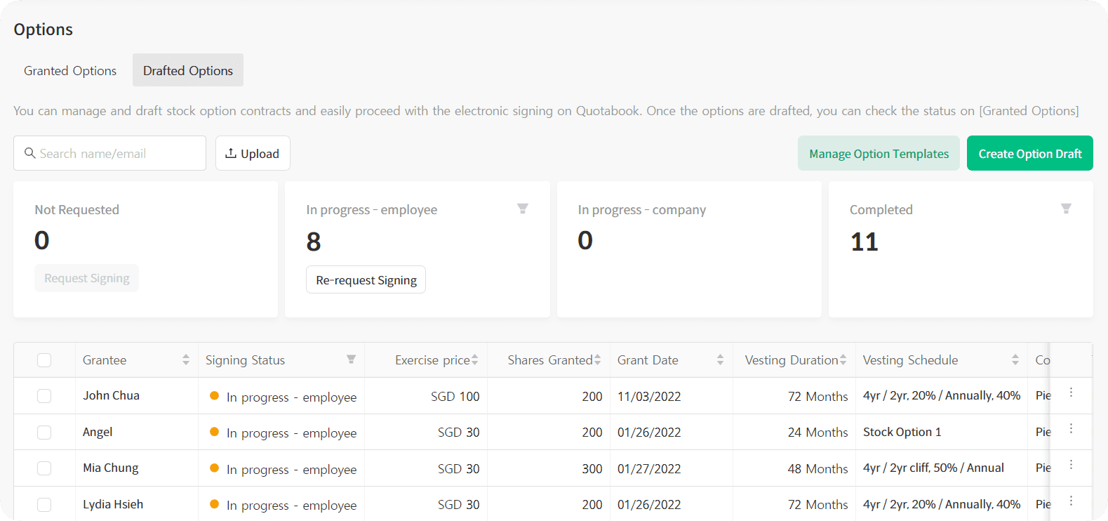
Task: Select Lydia Hsieh row checkbox
Action: pyautogui.click(x=44, y=505)
